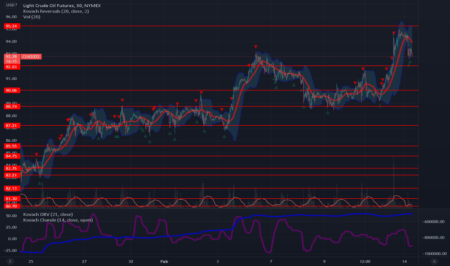Click the 7 date label on time axis

click(x=271, y=261)
